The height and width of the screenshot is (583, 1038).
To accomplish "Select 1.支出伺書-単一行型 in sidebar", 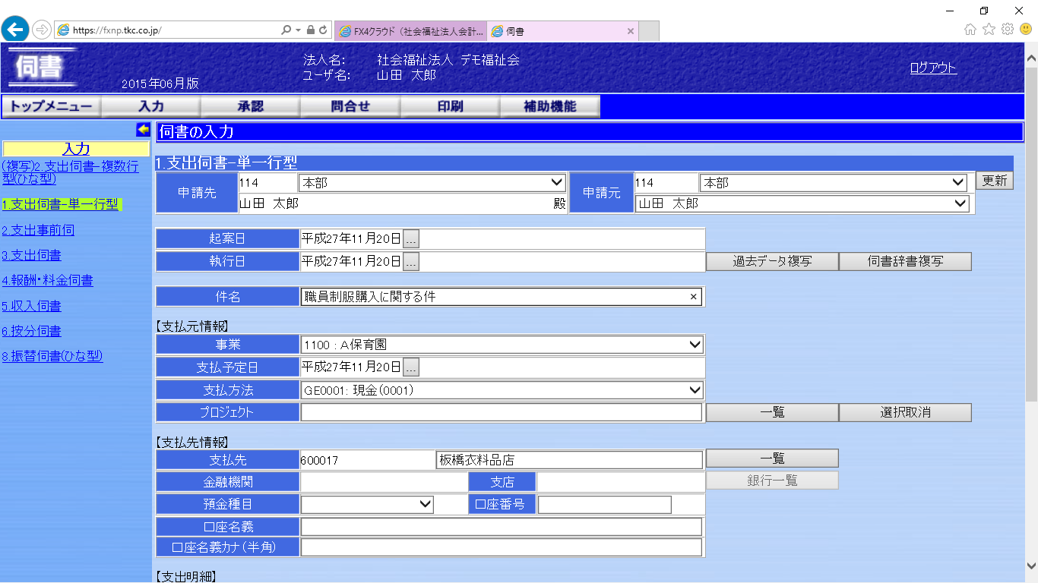I will pyautogui.click(x=61, y=204).
